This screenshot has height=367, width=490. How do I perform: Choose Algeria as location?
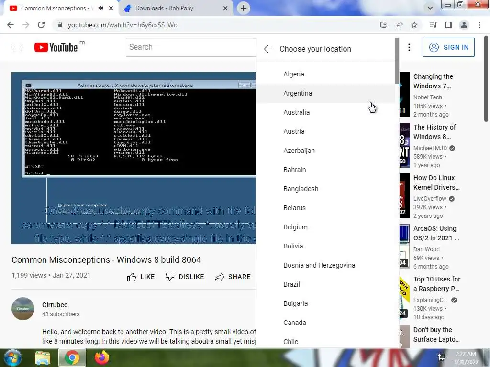pos(325,74)
